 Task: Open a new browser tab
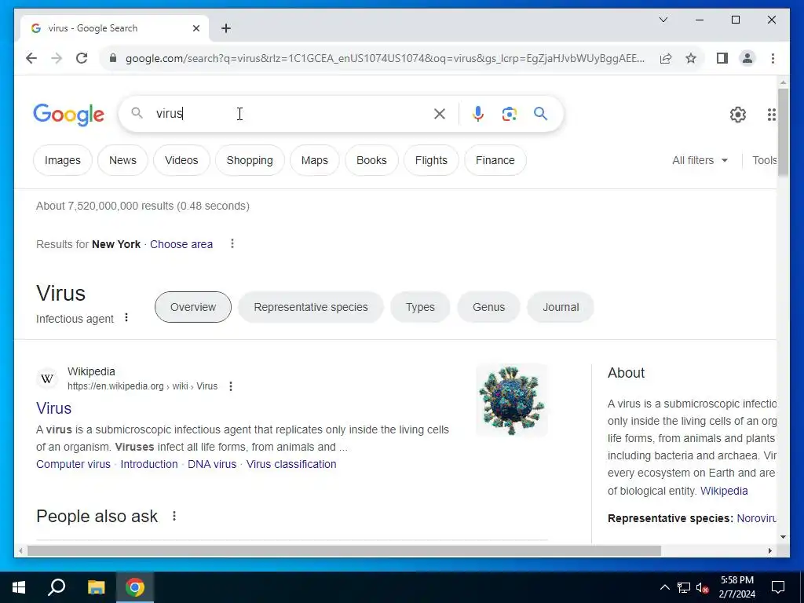click(226, 28)
